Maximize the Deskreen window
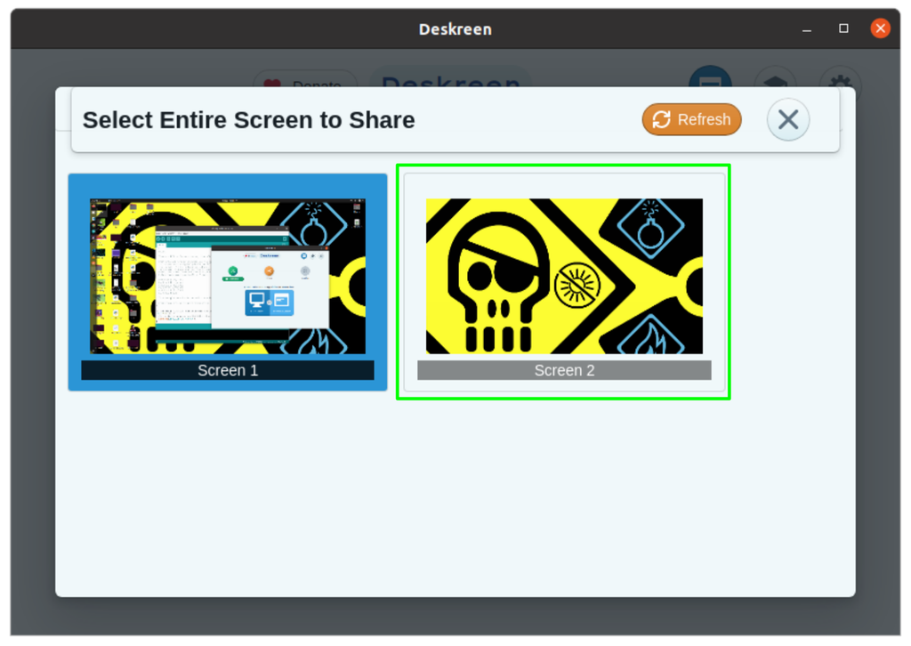 click(842, 28)
